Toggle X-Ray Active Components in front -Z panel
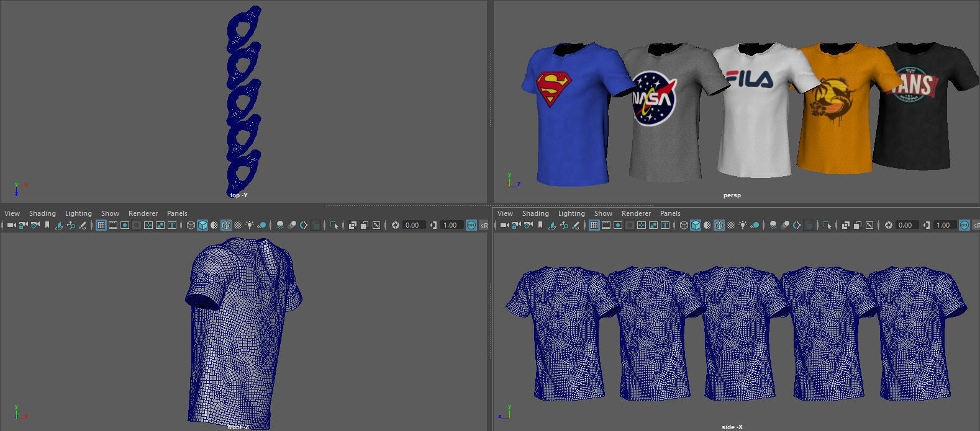Screen dimensions: 980x431 [x=365, y=225]
